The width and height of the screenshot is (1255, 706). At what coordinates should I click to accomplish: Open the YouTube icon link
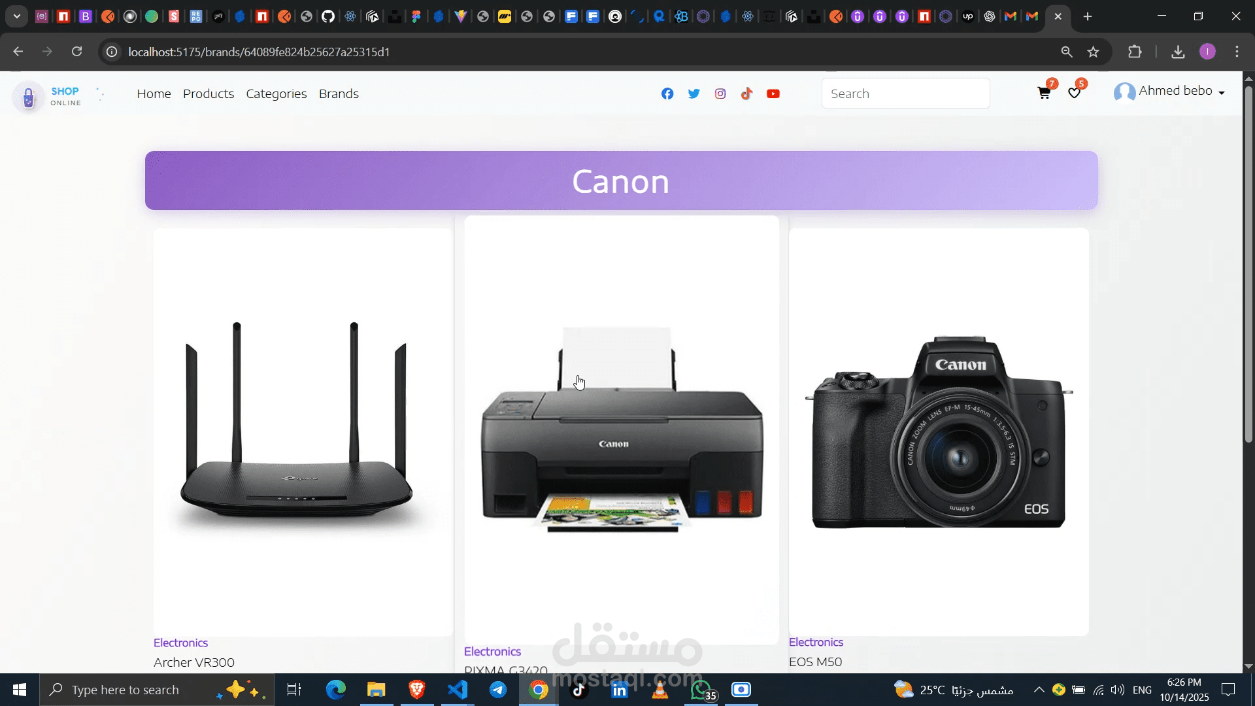(773, 93)
